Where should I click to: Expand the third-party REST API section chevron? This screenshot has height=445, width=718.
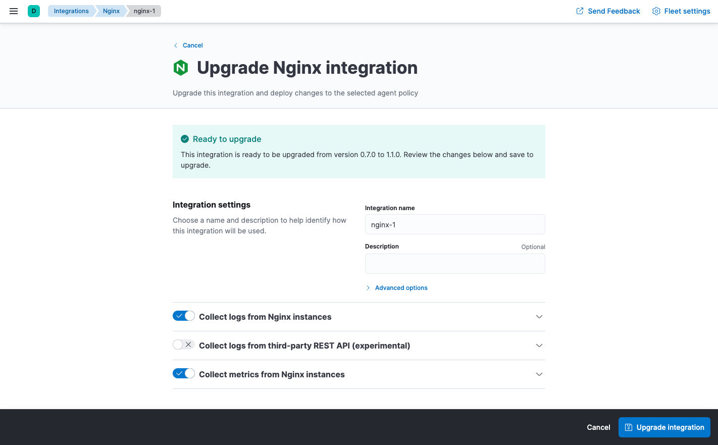click(x=539, y=345)
